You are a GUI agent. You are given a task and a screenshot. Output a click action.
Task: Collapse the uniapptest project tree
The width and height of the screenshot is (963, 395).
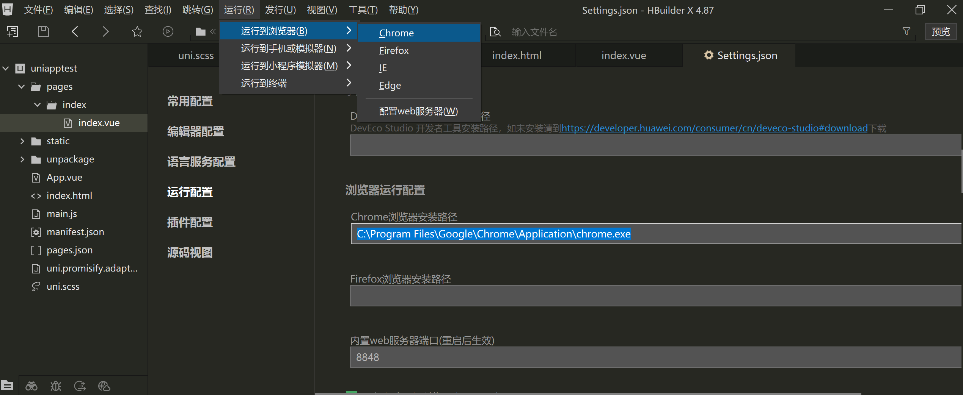6,69
